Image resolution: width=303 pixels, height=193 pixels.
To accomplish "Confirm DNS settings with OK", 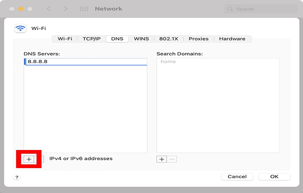I will 274,177.
